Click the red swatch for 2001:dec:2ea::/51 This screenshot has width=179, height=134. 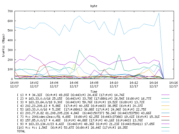click(165, 117)
